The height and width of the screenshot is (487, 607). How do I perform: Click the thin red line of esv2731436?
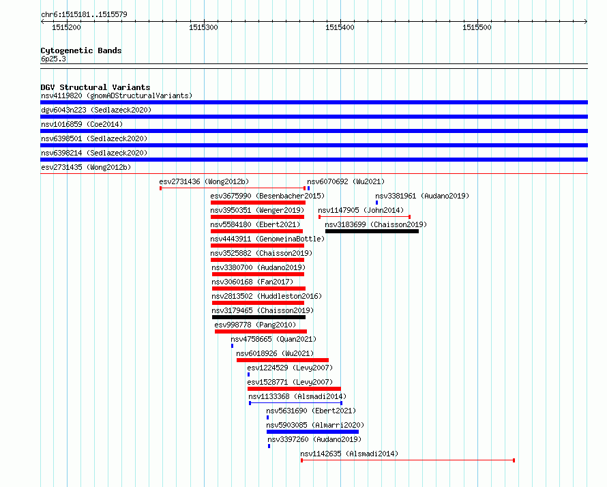click(x=233, y=188)
